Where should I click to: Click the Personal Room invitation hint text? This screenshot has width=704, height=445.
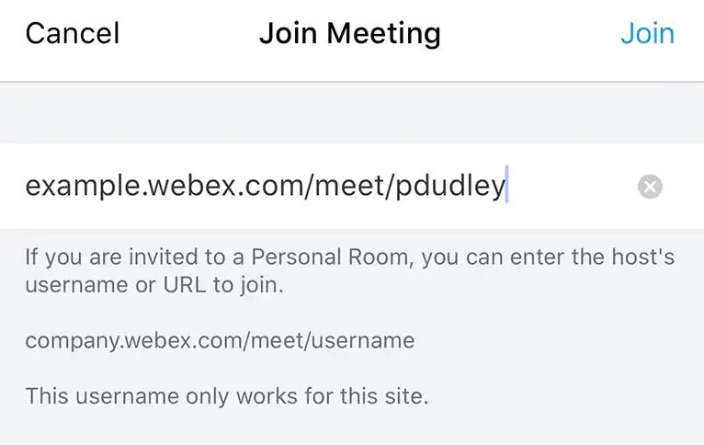[349, 270]
